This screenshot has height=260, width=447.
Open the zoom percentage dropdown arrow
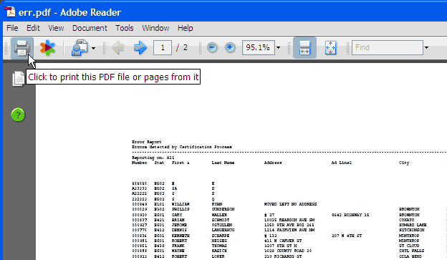pyautogui.click(x=278, y=47)
